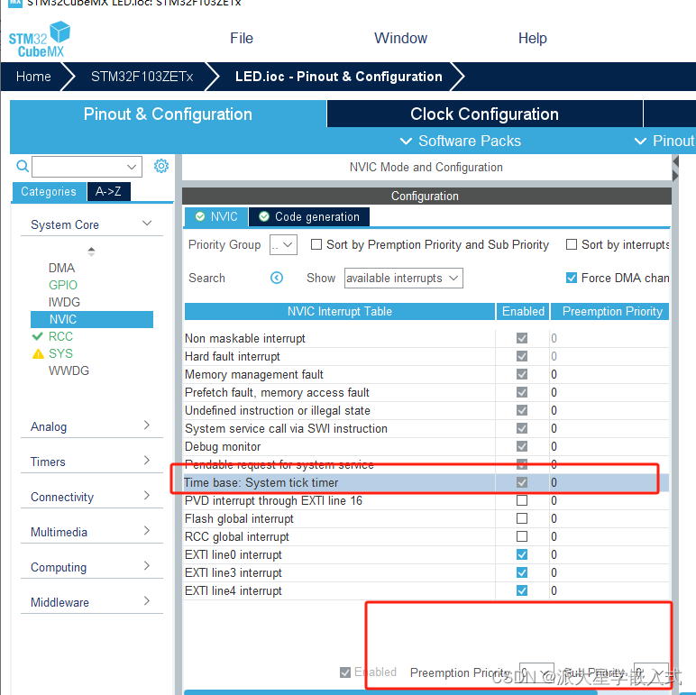Click the magnifier search icon in sidebar

coord(23,167)
